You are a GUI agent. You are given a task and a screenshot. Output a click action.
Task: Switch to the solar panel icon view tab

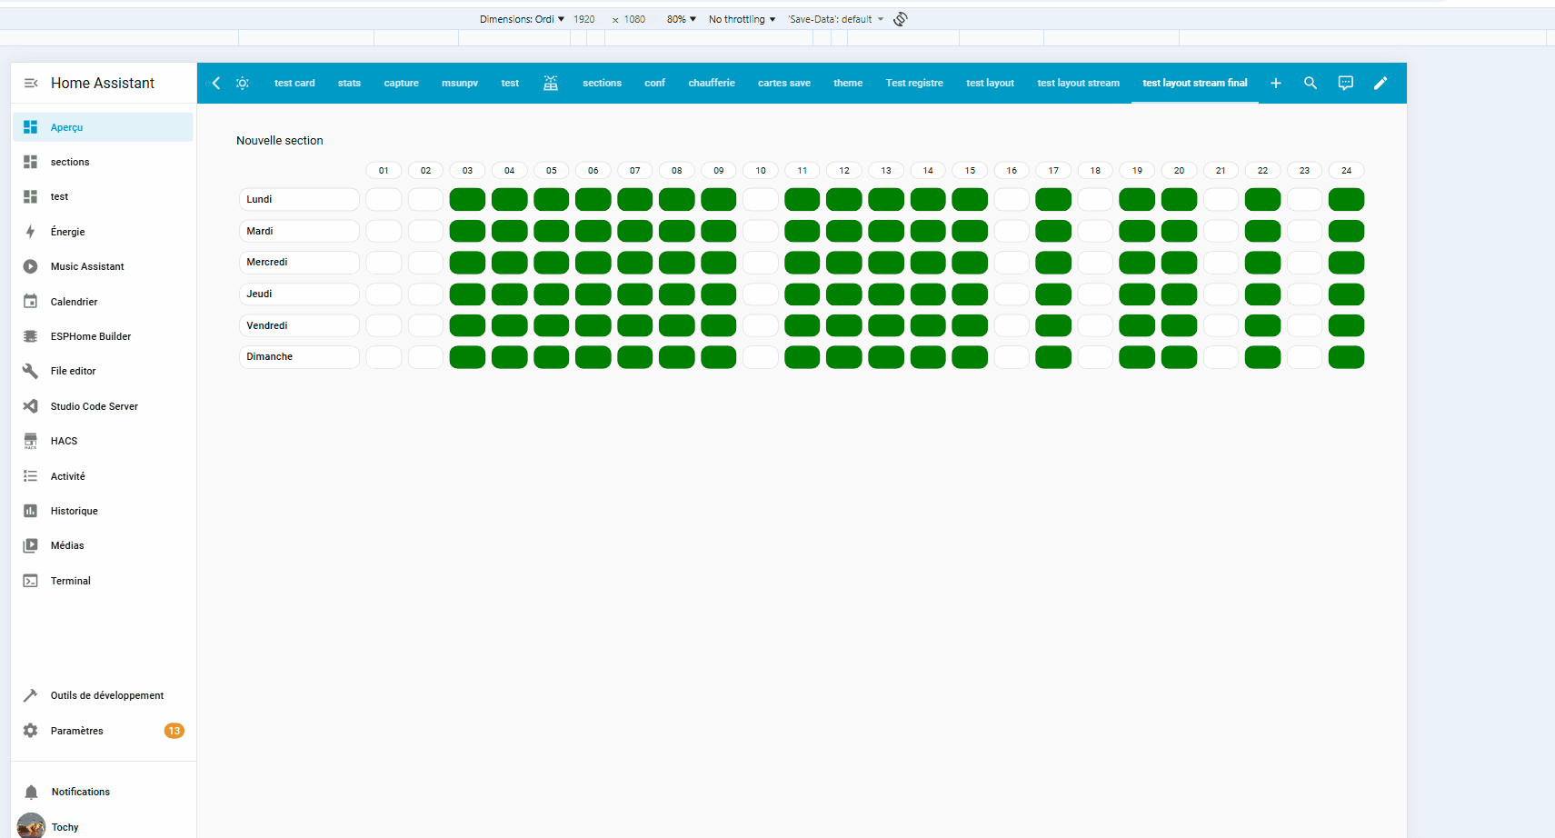[551, 83]
